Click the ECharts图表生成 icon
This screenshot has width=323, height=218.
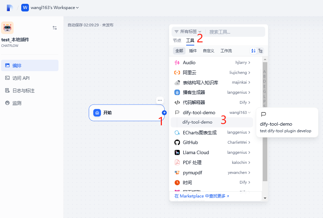tap(177, 133)
